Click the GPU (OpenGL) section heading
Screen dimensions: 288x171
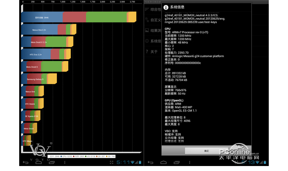tap(174, 100)
